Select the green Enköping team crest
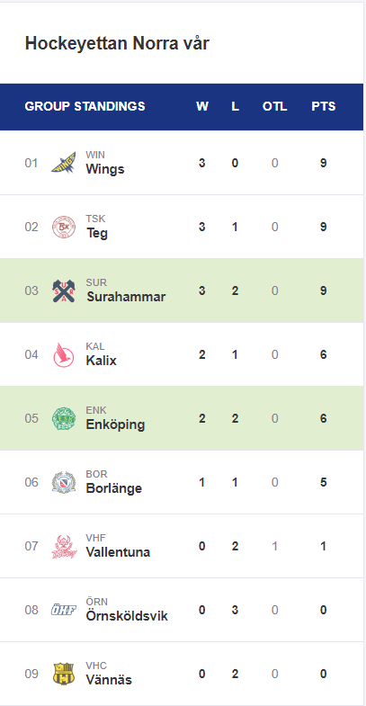 pos(64,418)
